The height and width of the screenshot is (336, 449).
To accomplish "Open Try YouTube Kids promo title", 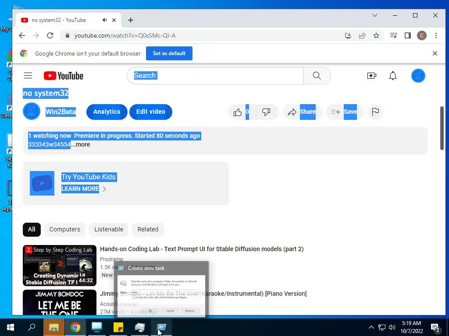I will (x=89, y=177).
